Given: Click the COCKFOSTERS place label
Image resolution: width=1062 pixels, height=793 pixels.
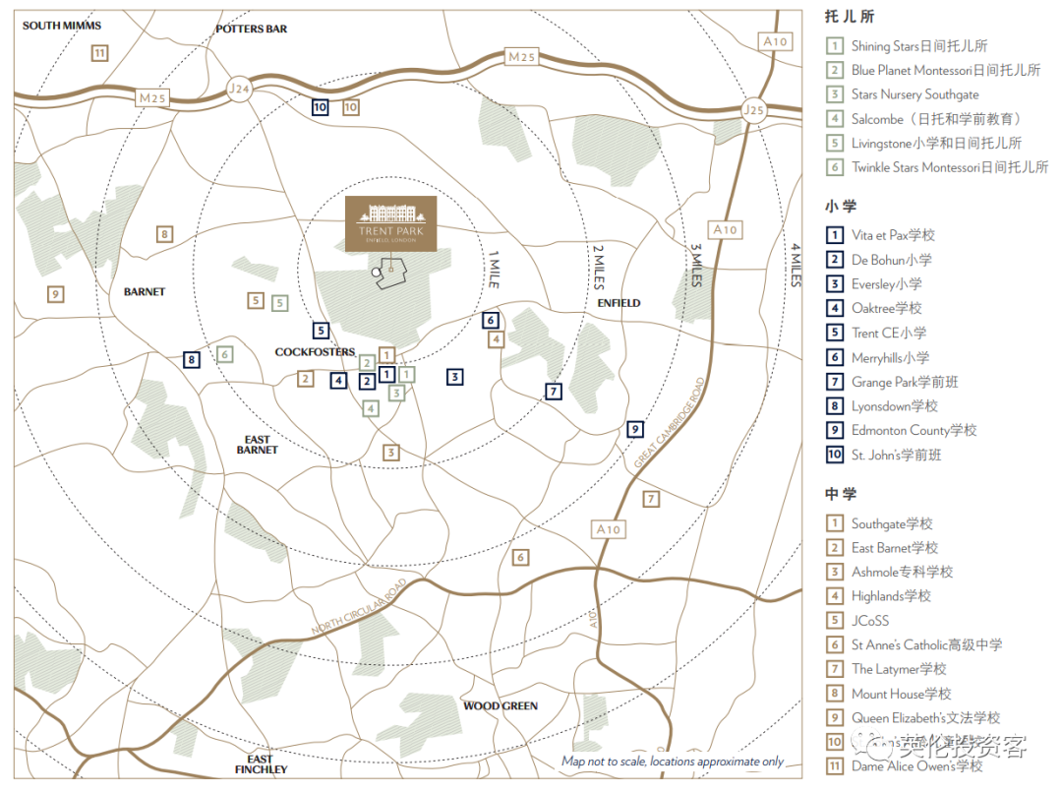Looking at the screenshot, I should tap(315, 352).
